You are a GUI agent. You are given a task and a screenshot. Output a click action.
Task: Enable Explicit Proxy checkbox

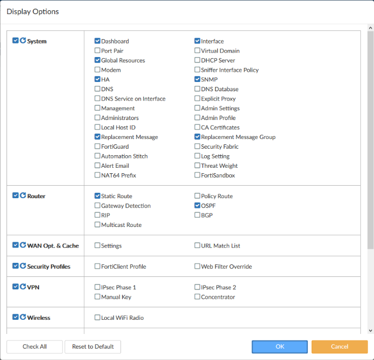[x=197, y=98]
